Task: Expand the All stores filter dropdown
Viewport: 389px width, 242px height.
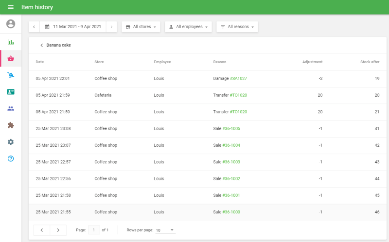Action: click(x=141, y=27)
